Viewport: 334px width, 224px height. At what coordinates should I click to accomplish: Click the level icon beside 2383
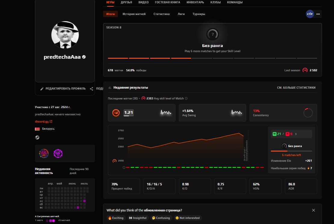click(x=143, y=98)
